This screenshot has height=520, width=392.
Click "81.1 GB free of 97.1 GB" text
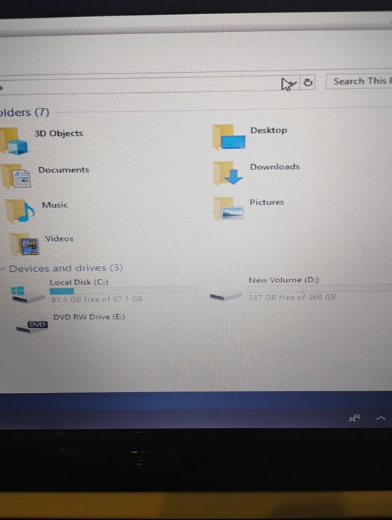point(97,299)
